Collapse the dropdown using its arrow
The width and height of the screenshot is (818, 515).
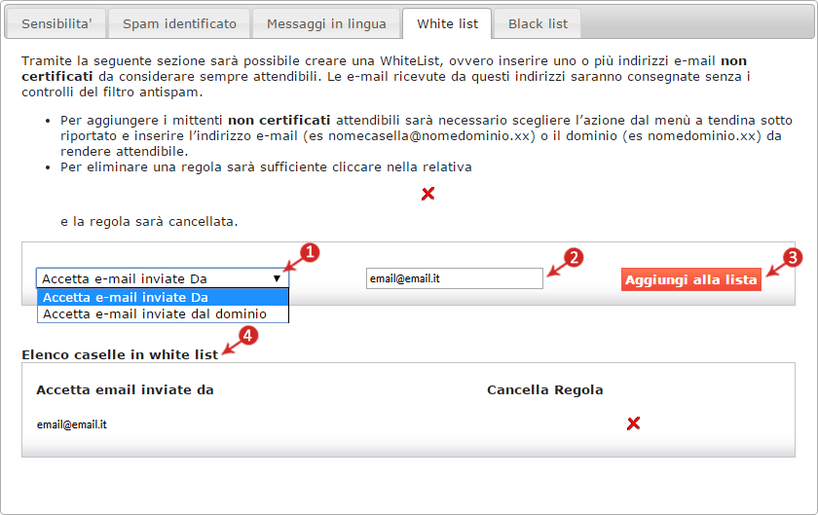(x=277, y=278)
